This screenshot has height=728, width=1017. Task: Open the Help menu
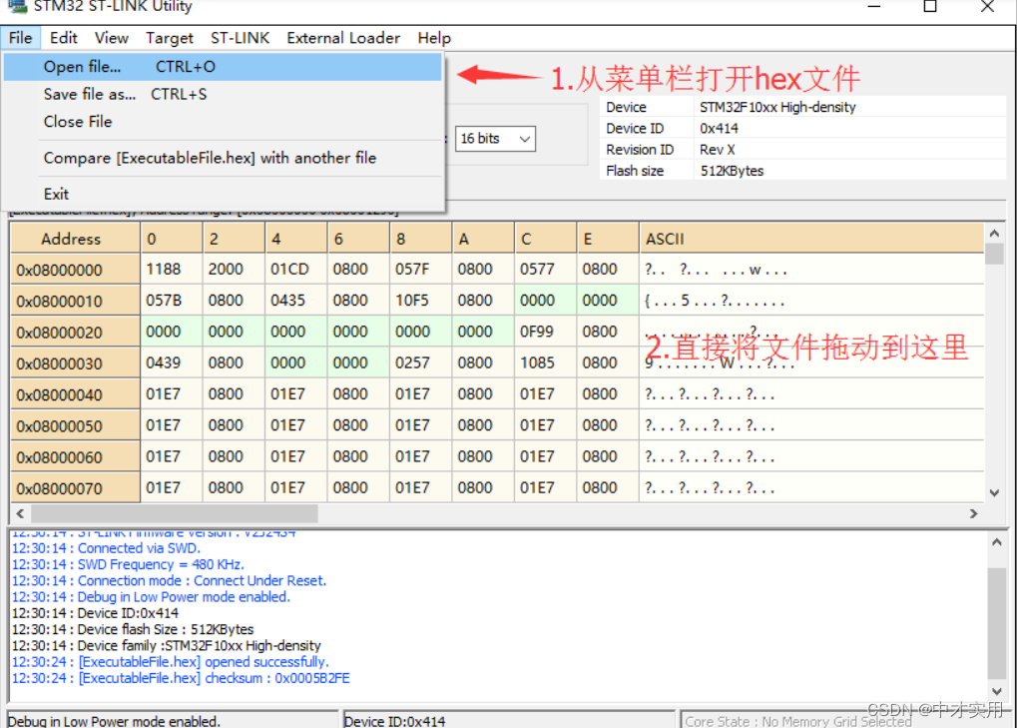pos(434,38)
